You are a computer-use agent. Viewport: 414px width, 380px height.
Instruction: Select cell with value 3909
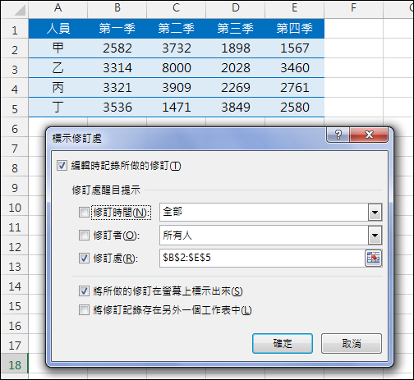click(177, 88)
